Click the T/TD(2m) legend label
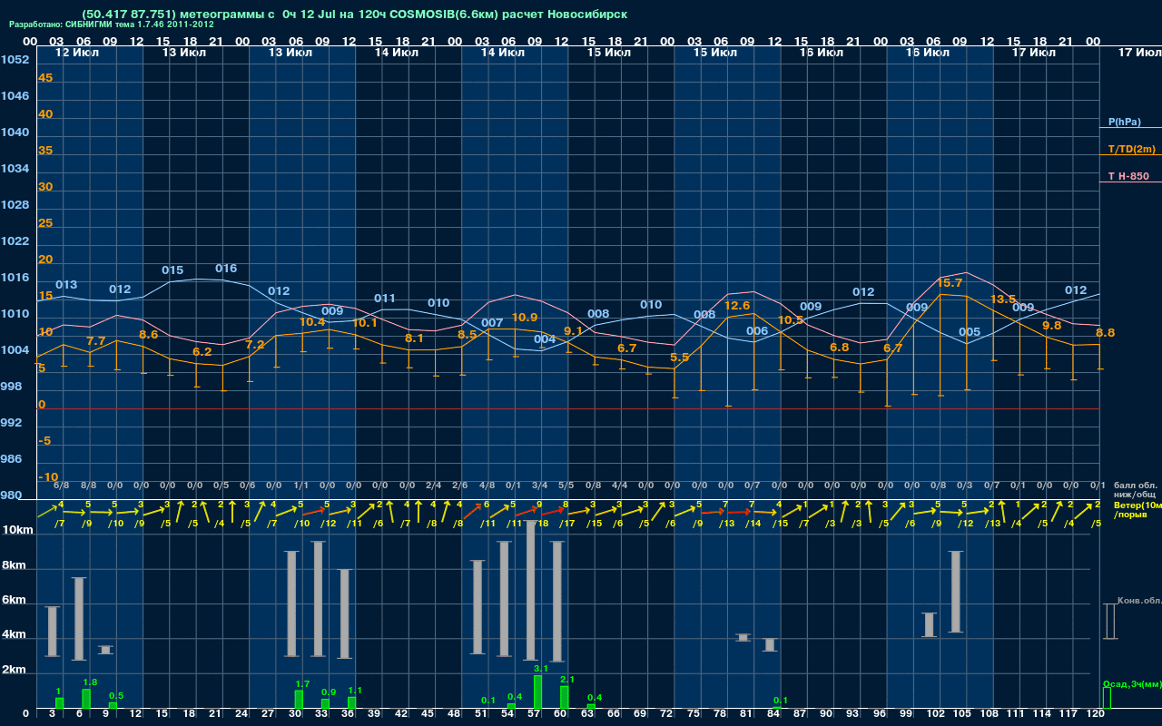 click(1131, 149)
